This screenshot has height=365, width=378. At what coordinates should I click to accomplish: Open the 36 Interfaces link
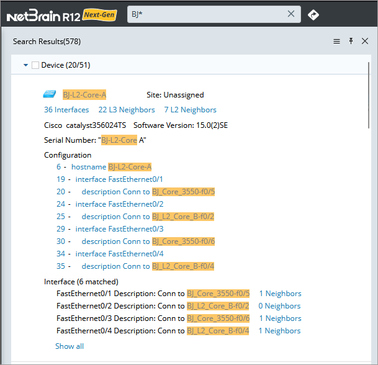click(66, 110)
